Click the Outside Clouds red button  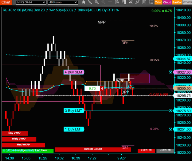click(x=93, y=150)
